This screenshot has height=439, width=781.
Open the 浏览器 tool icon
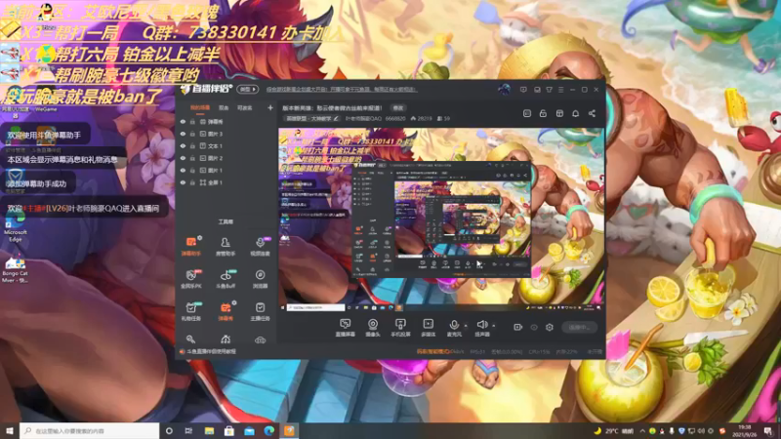click(x=260, y=279)
